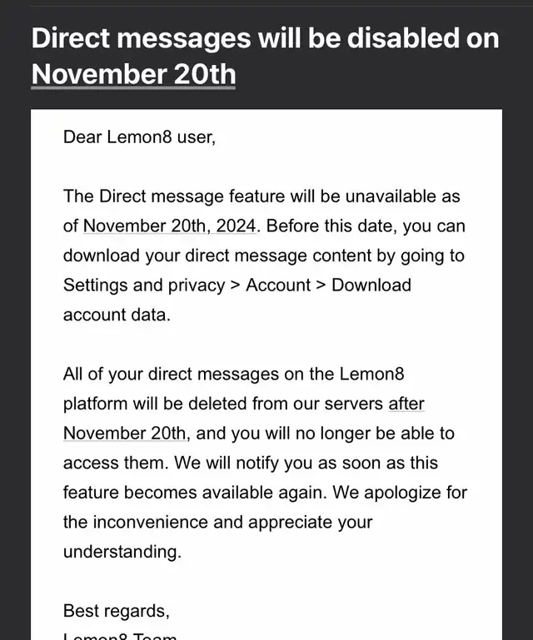Click the 'Settings and privacy' text
This screenshot has height=640, width=533.
click(144, 285)
